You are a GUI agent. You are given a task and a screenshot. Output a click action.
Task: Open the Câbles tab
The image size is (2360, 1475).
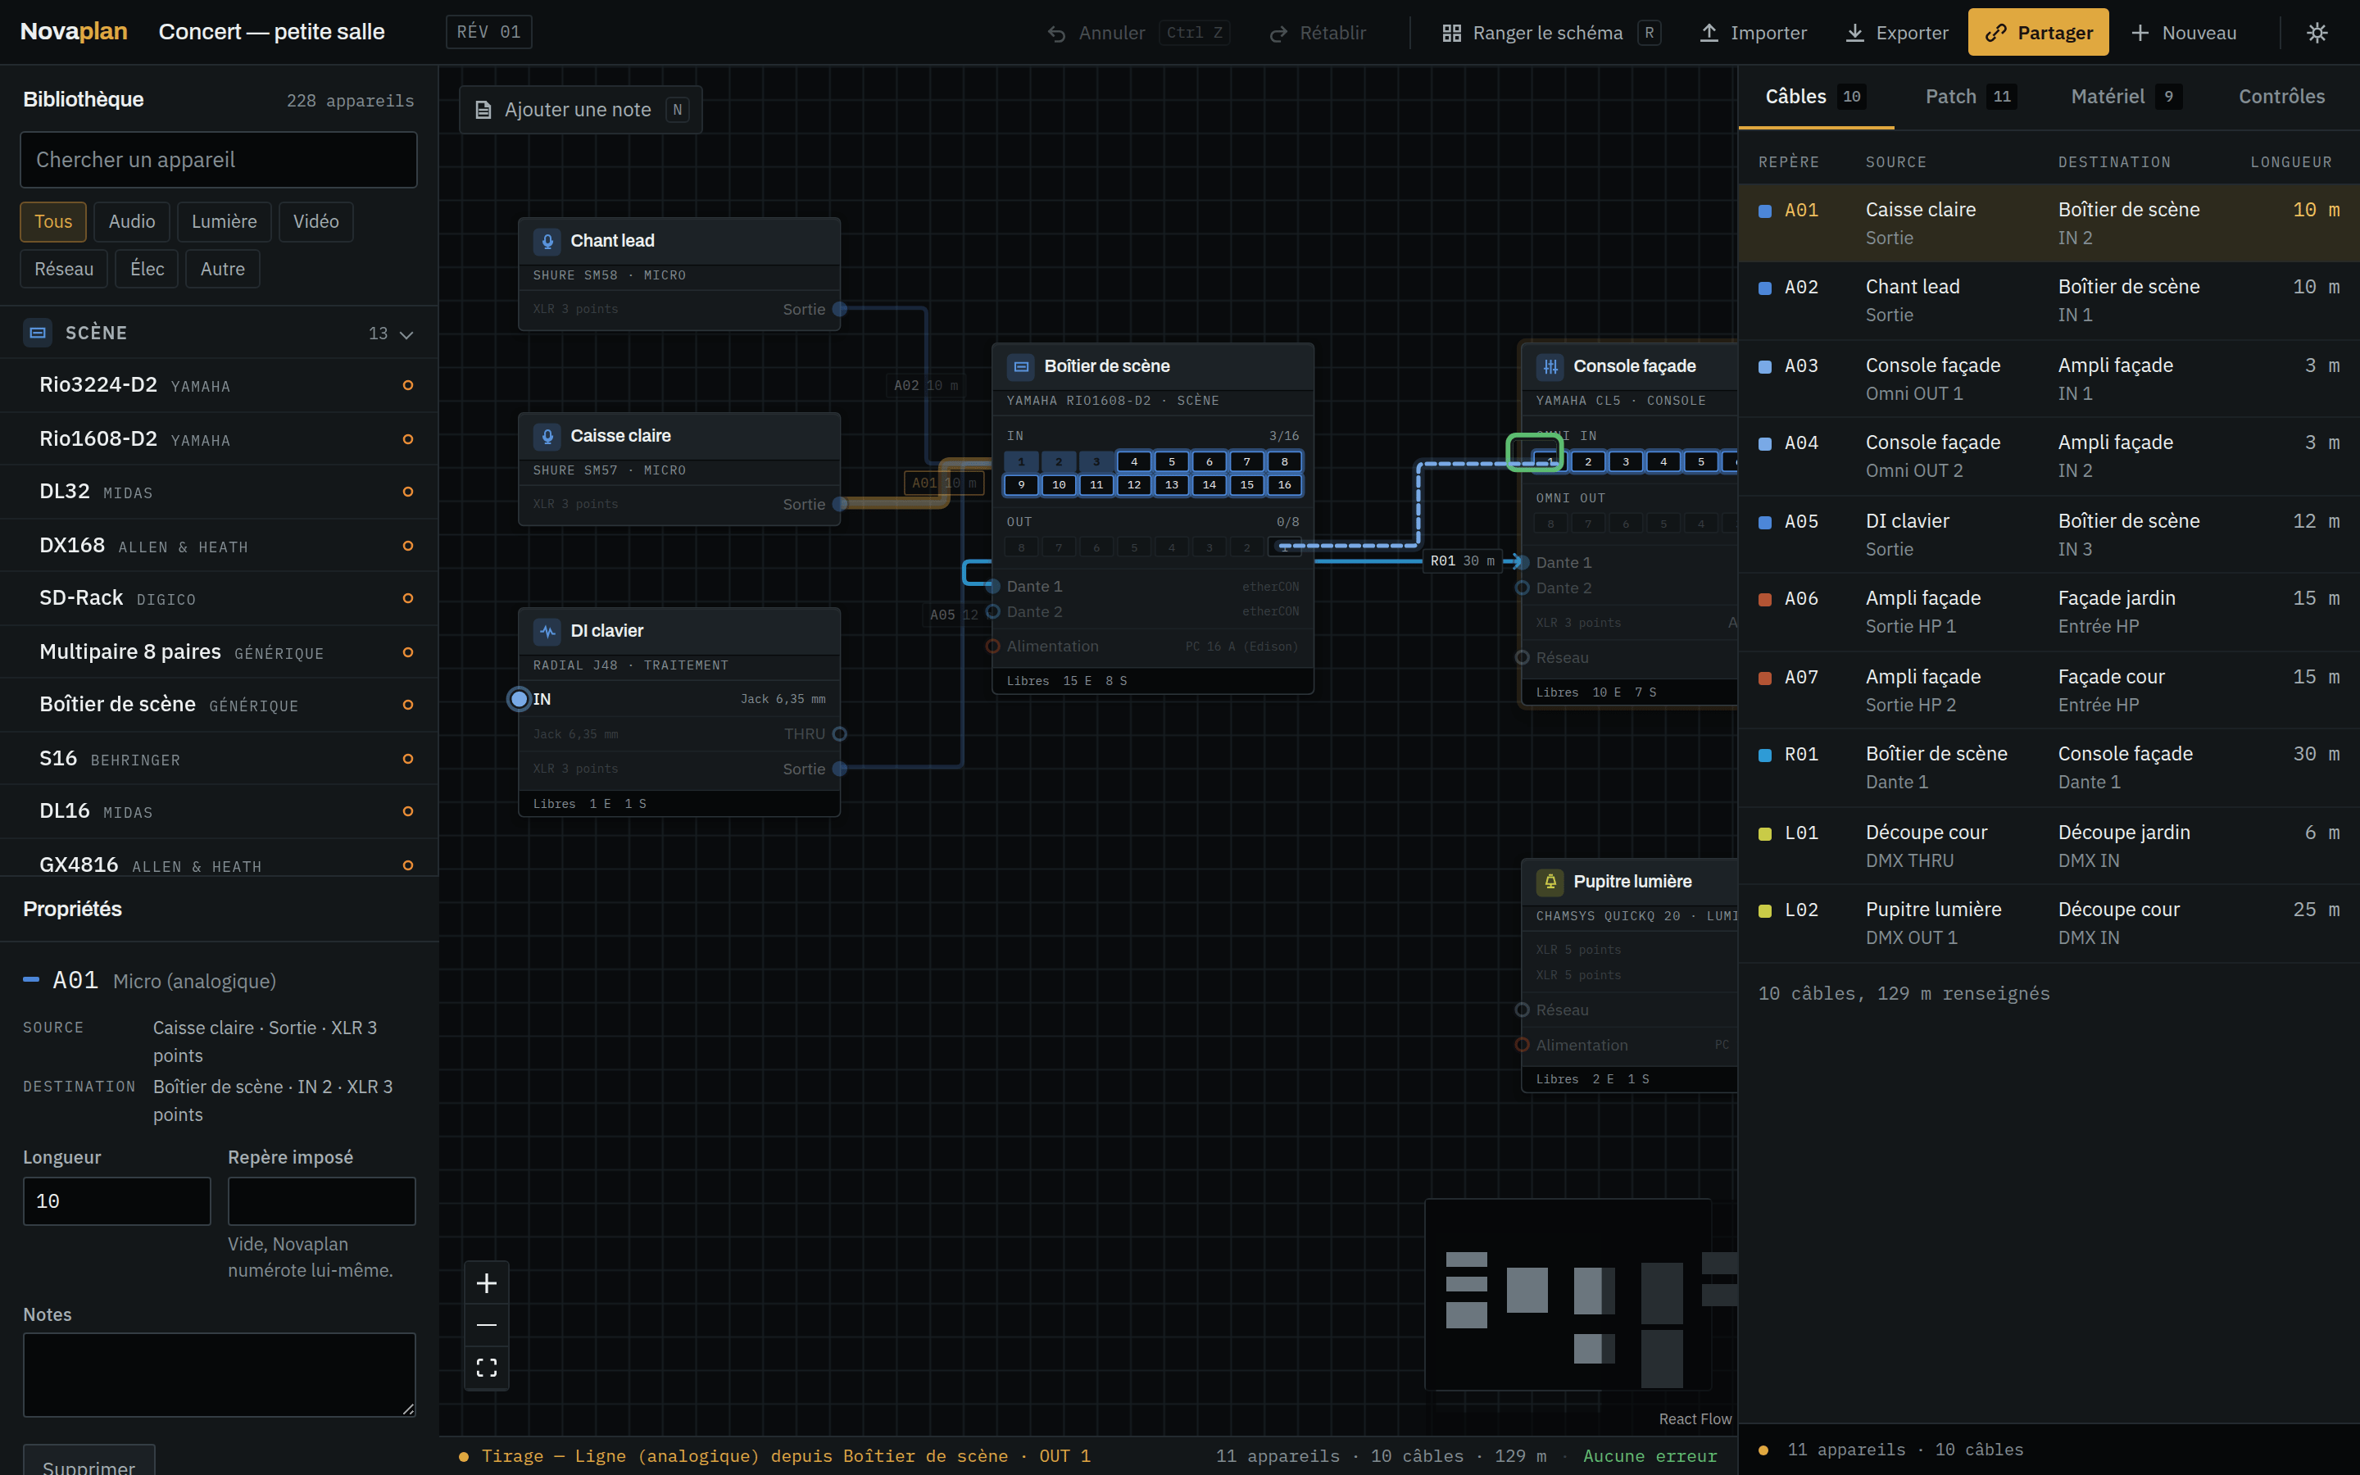1816,97
